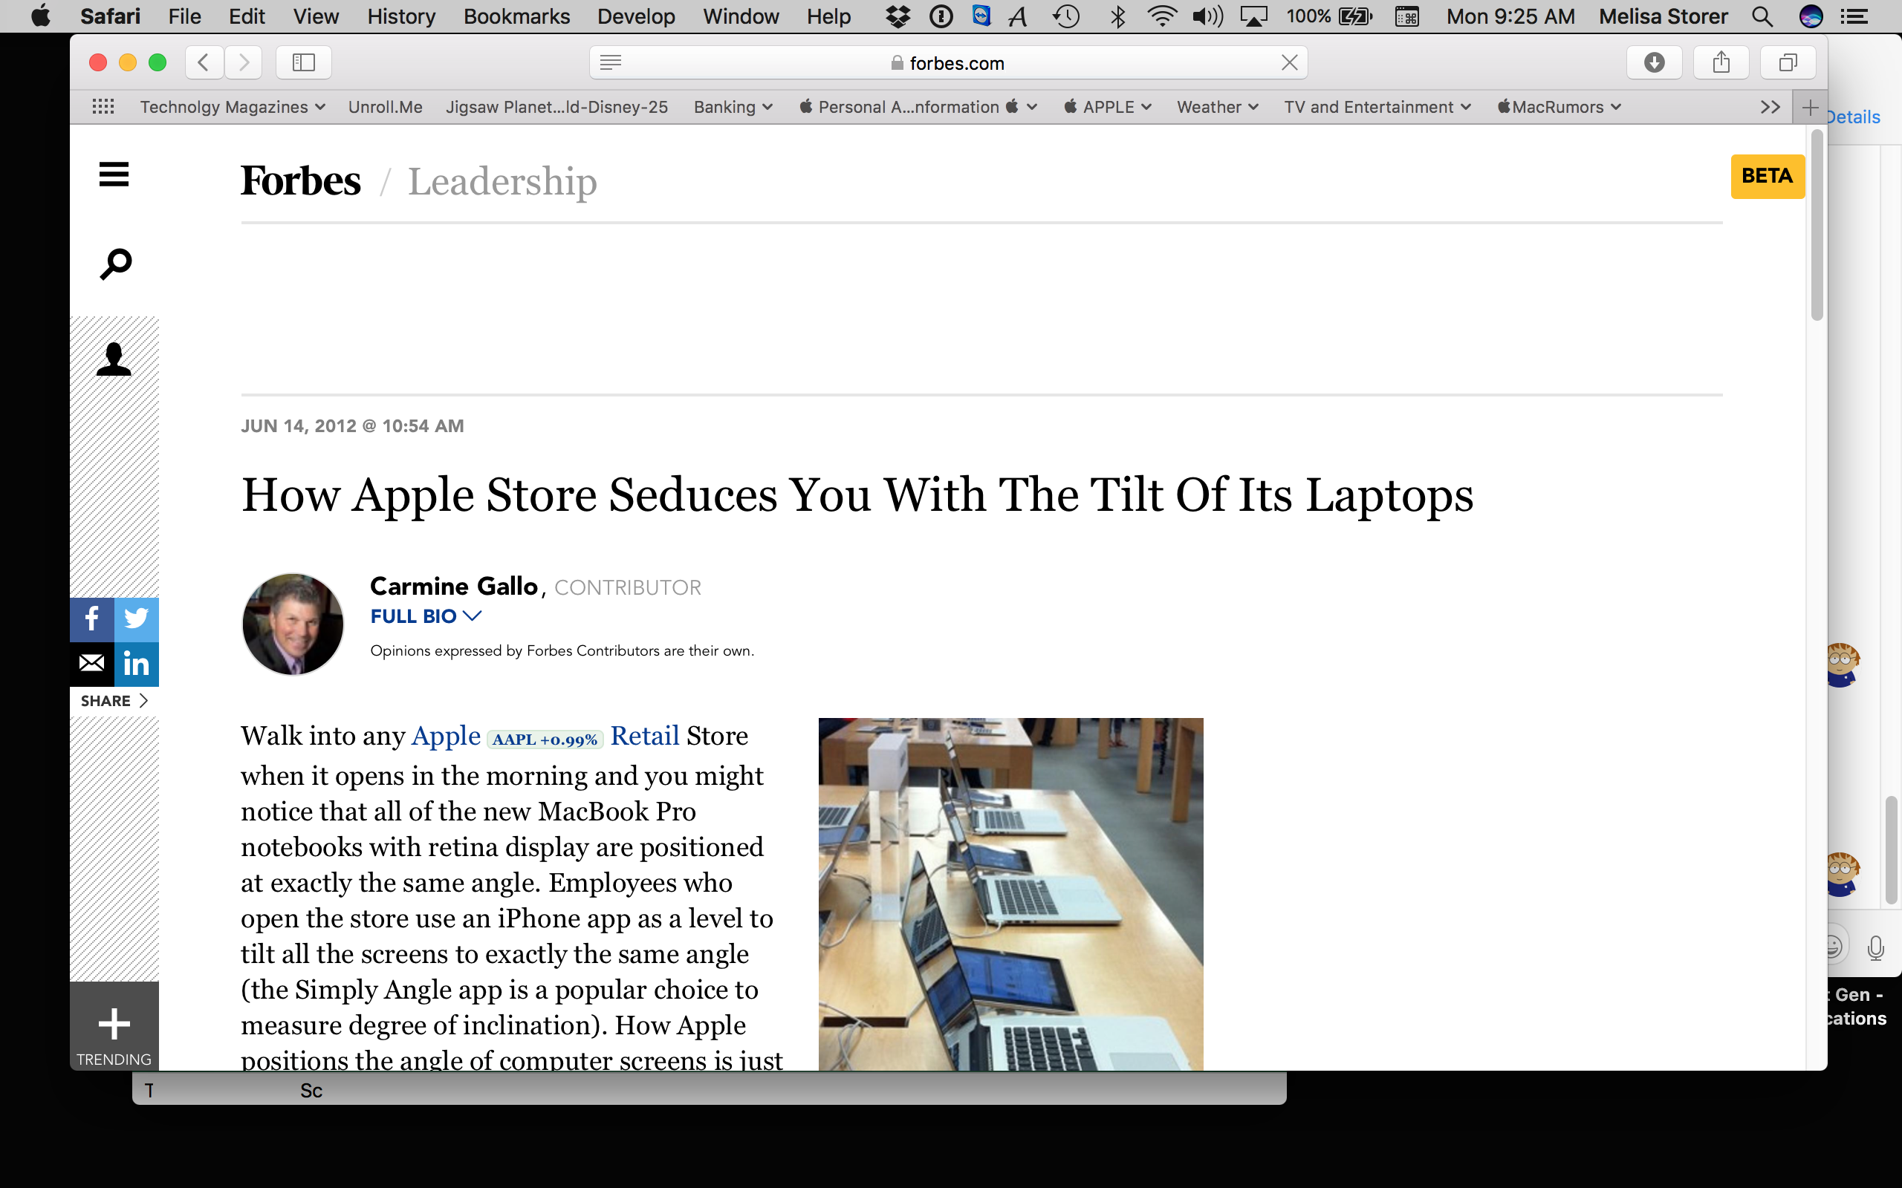Click the microphone icon in Messages window
Screen dimensions: 1902x1188
click(1875, 948)
